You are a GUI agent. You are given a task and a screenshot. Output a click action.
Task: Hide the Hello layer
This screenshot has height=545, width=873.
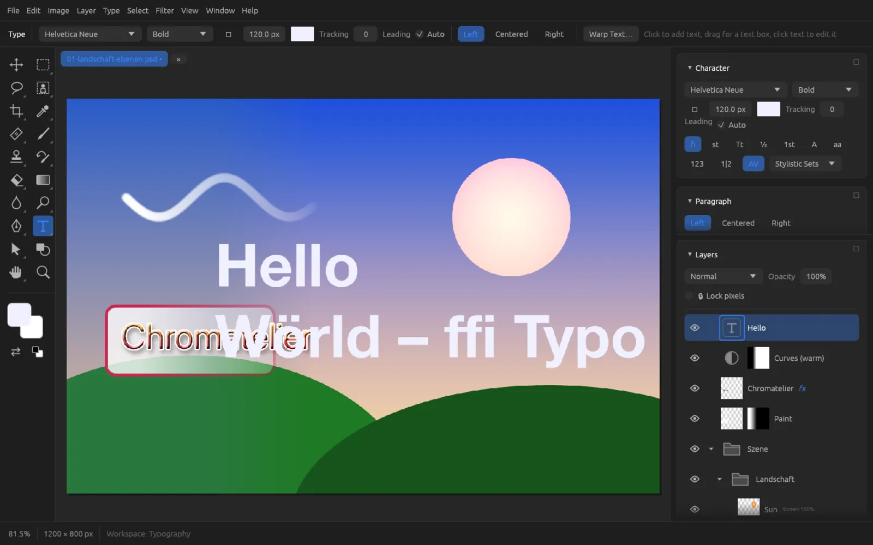point(695,328)
